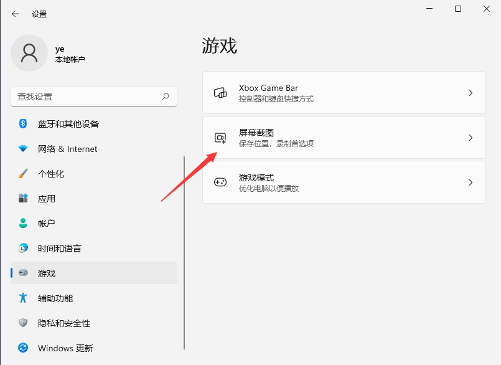Click the Wi-Fi network icon in sidebar

click(23, 149)
